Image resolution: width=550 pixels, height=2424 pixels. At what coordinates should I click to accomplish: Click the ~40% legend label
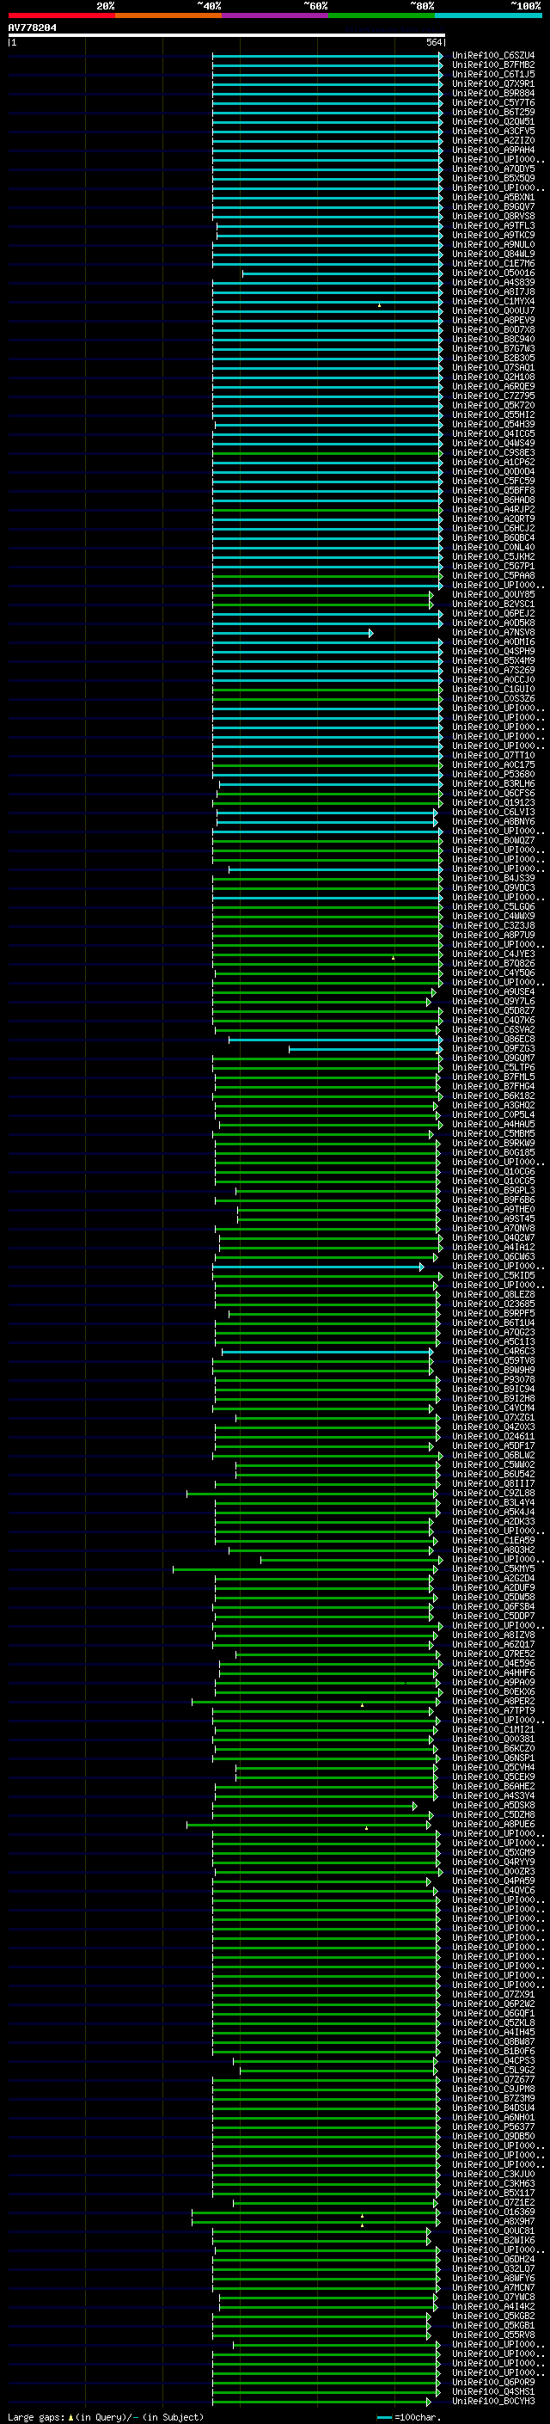[210, 6]
